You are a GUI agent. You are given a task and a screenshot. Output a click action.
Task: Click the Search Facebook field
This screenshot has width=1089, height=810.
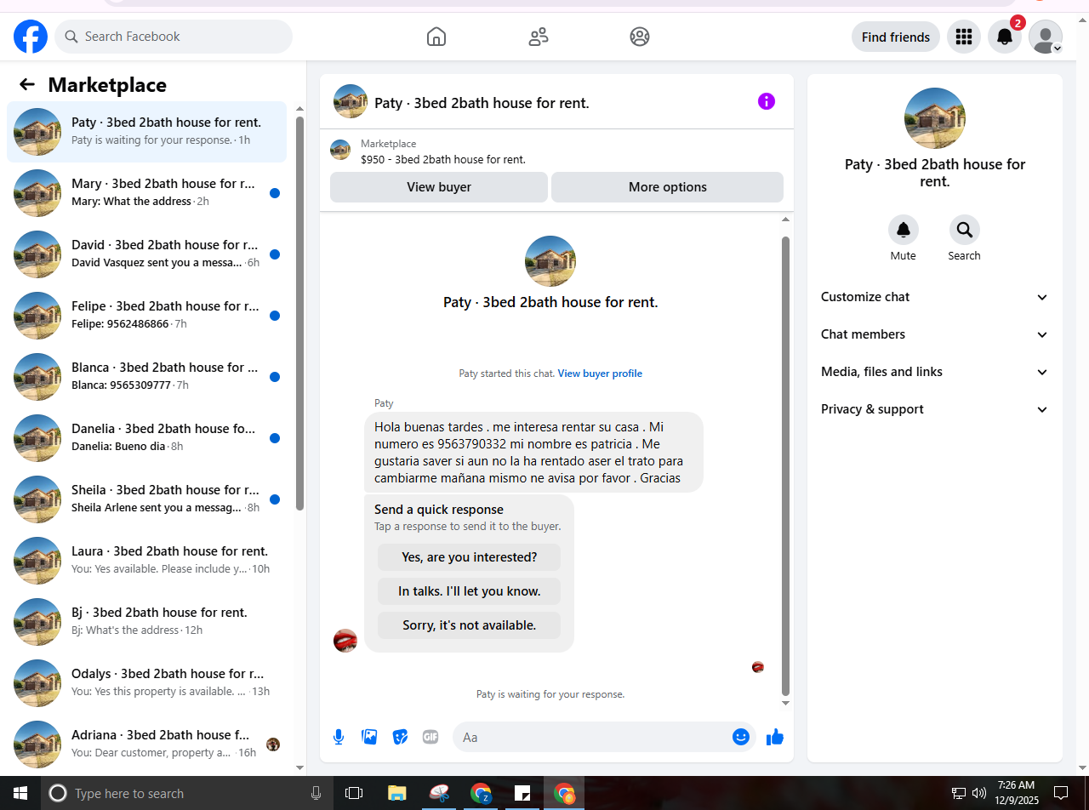click(174, 37)
